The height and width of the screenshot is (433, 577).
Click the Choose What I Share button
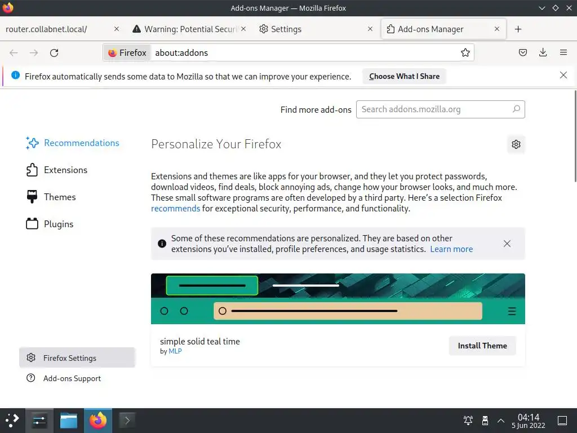404,76
